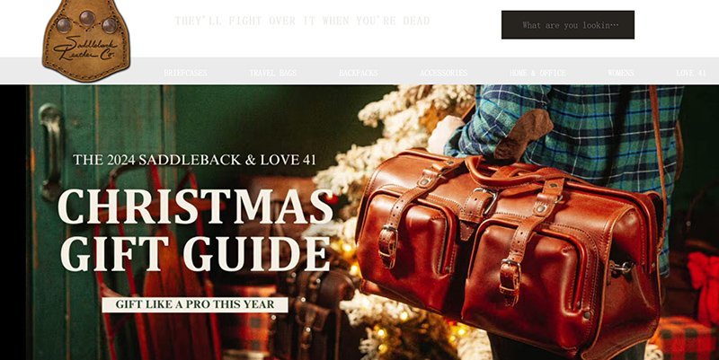Click the red leather duffel bag image

(x=509, y=252)
